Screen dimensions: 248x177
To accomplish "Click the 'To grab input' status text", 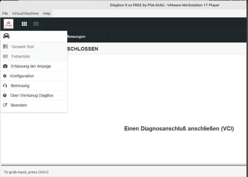I will [x=26, y=172].
